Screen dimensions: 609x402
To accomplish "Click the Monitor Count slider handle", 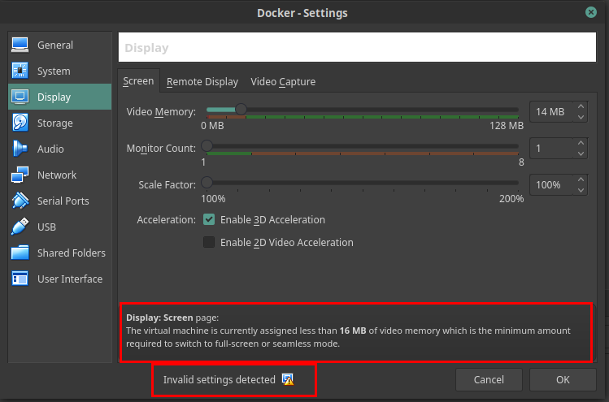I will (207, 146).
